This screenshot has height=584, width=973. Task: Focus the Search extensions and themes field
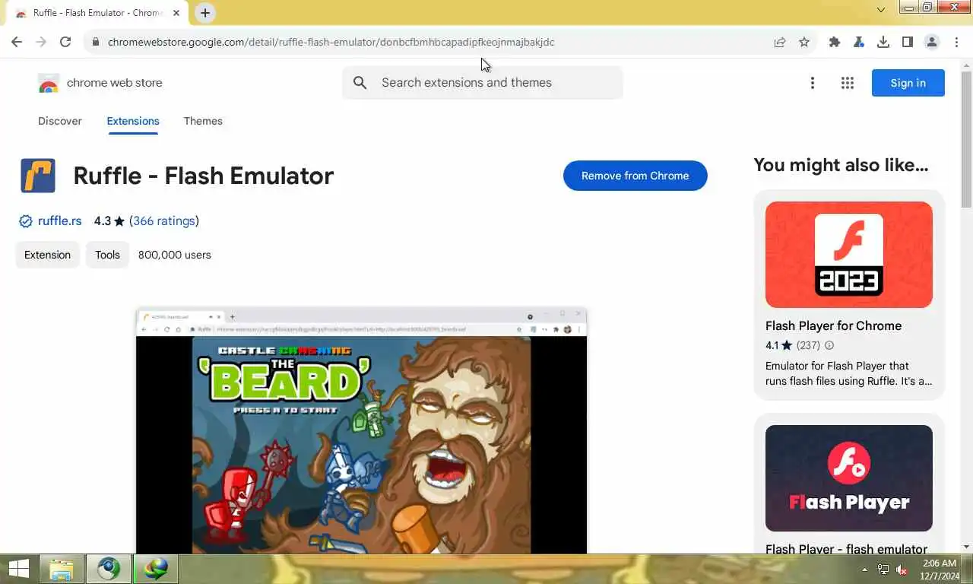[483, 83]
